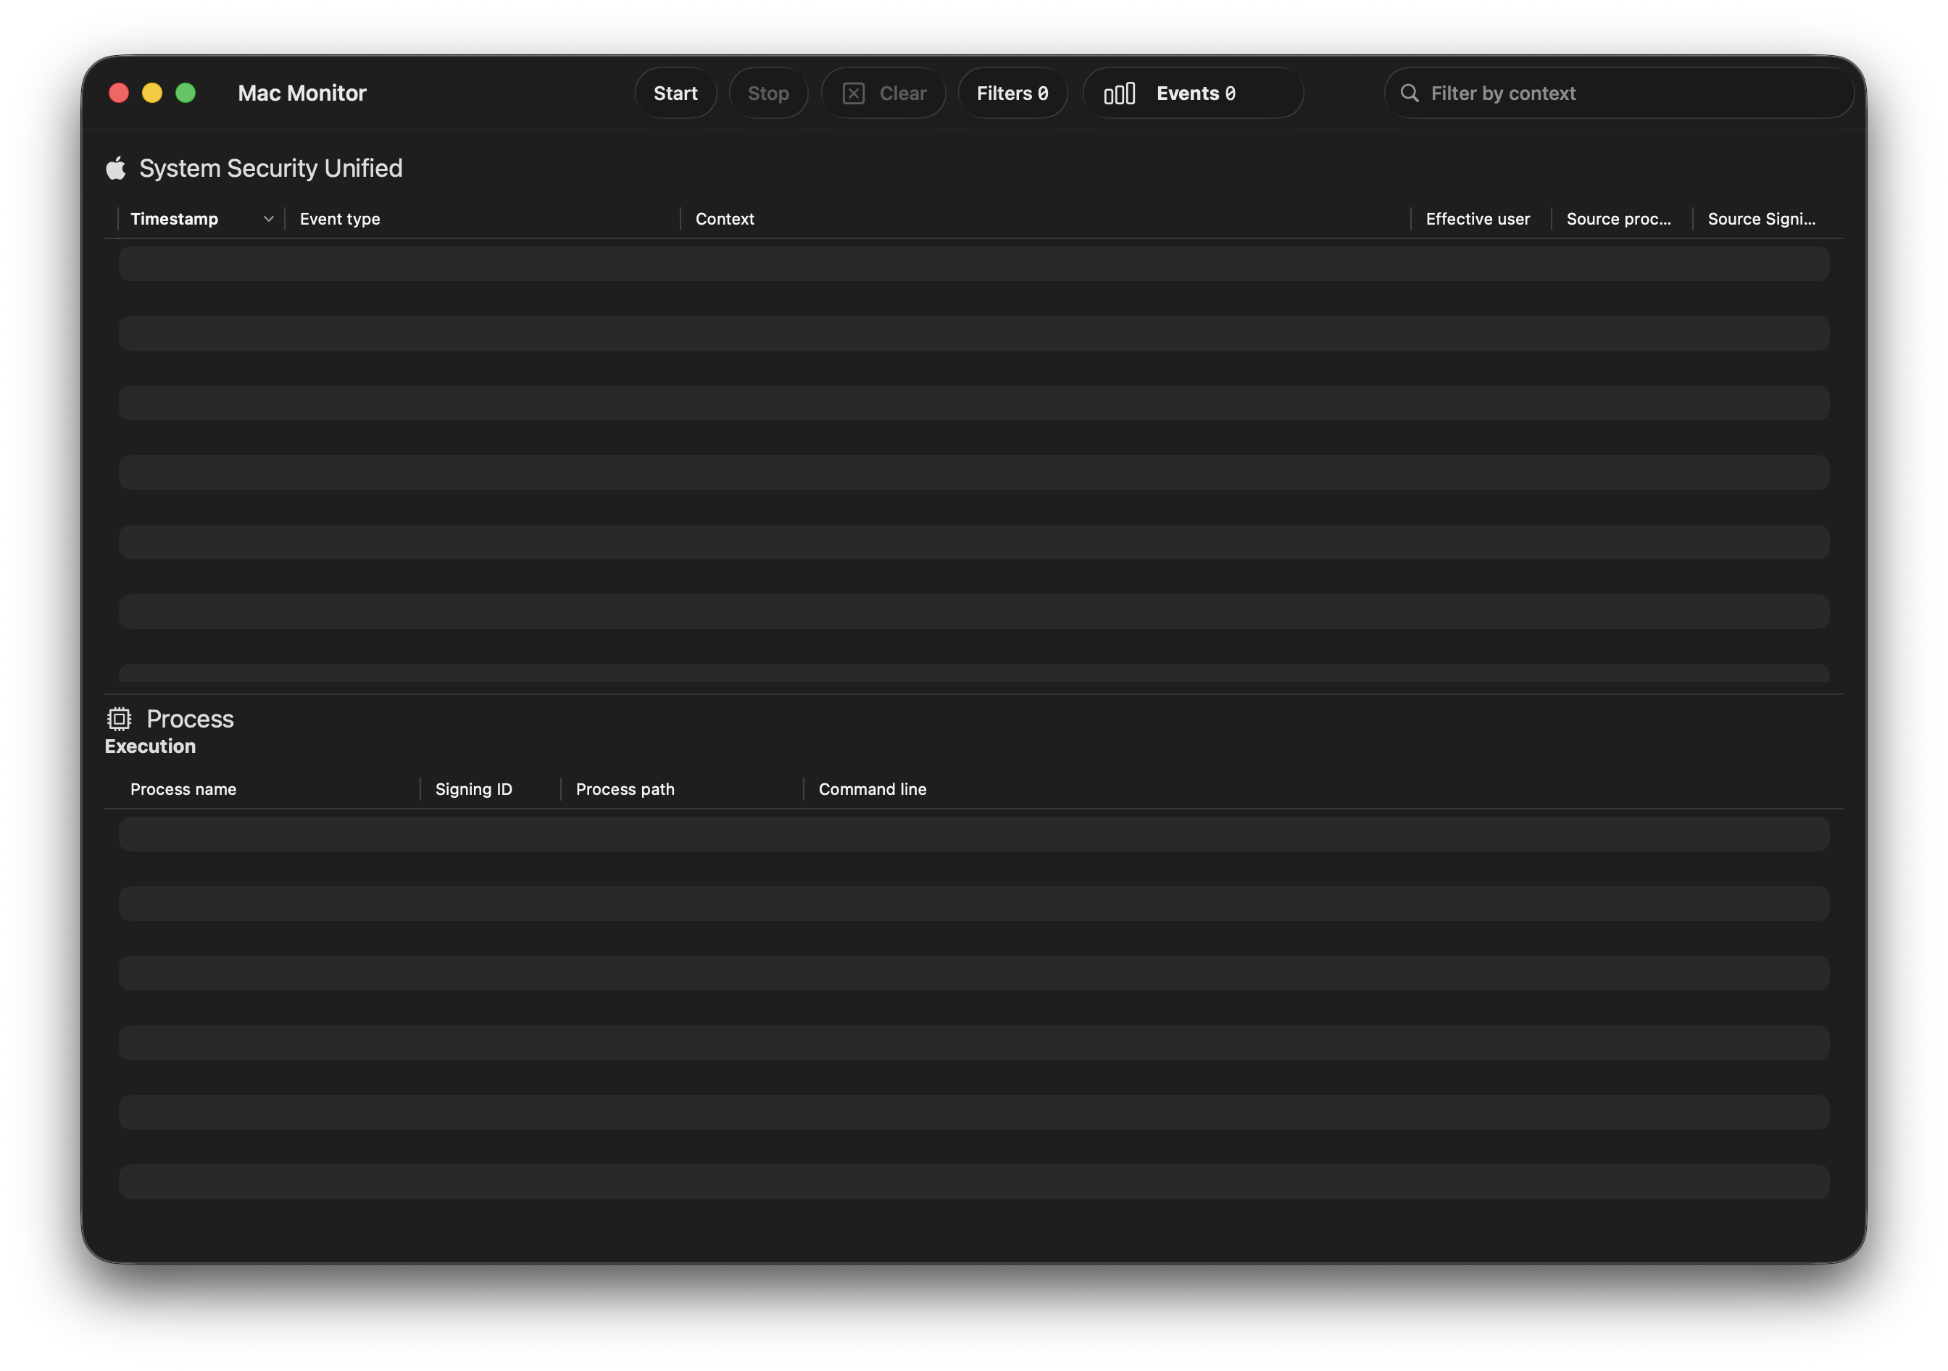Click the Command line column header
The width and height of the screenshot is (1948, 1371).
click(873, 789)
